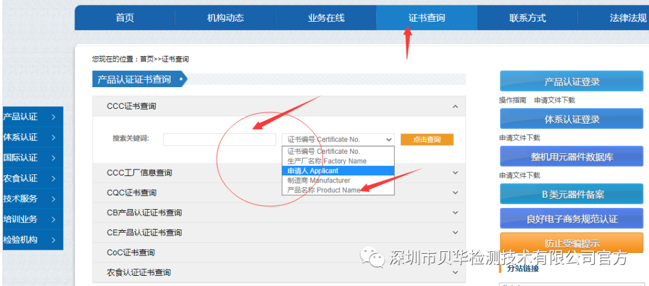Open the 首页 navigation tab
The image size is (649, 286).
(124, 18)
